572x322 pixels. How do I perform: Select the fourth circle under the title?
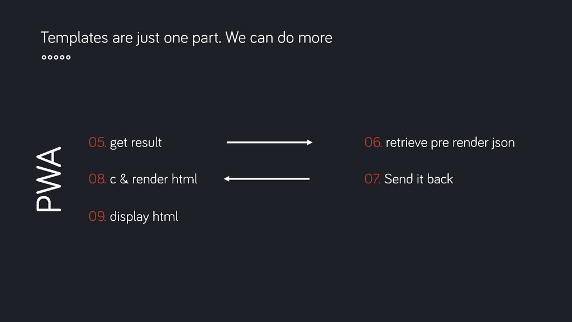click(x=62, y=57)
